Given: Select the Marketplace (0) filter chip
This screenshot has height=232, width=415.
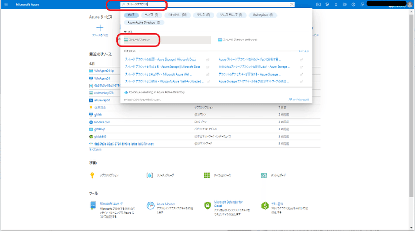Looking at the screenshot, I should click(262, 15).
